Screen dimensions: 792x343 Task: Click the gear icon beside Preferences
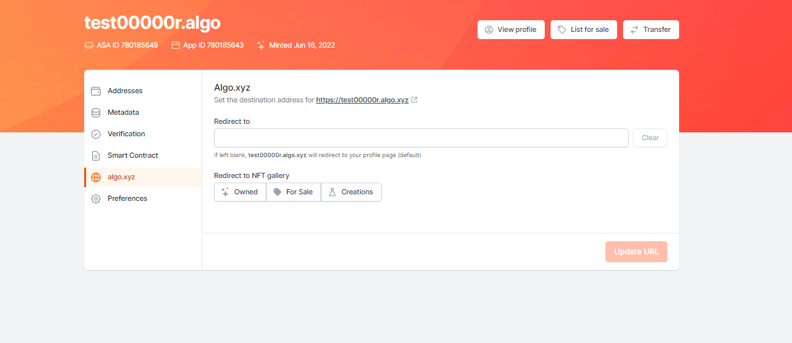click(96, 199)
